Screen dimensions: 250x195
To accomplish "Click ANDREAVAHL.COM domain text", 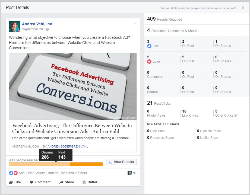I will tap(26, 146).
